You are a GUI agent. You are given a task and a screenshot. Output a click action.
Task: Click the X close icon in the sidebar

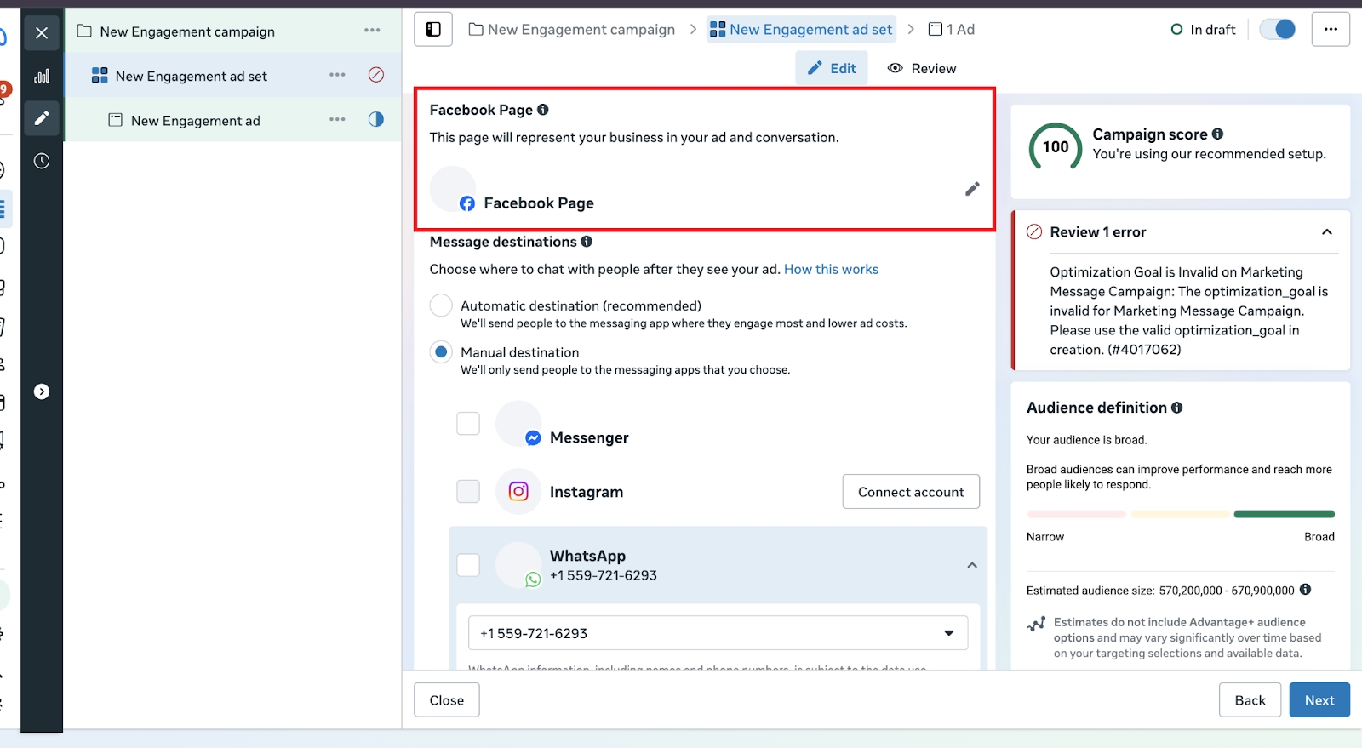coord(42,33)
